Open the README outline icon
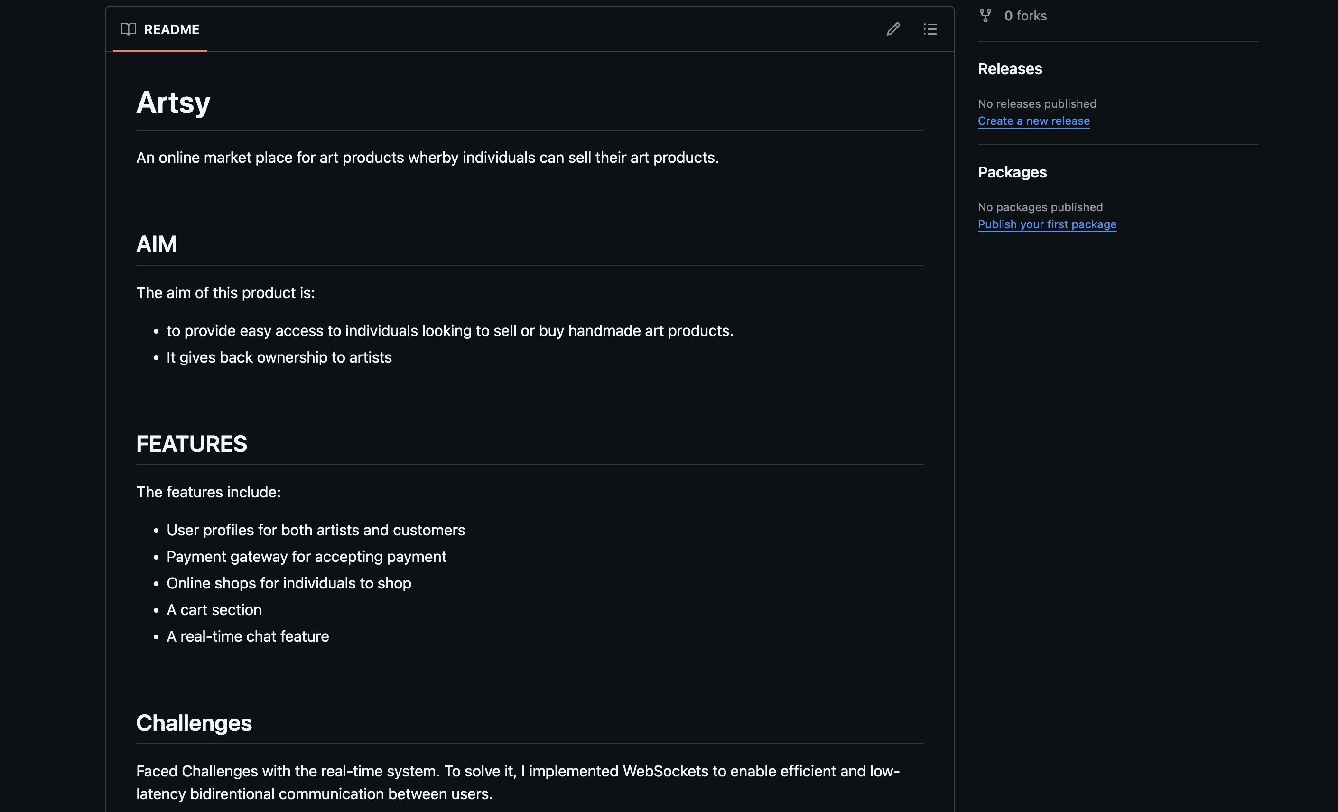The image size is (1338, 812). pos(930,29)
